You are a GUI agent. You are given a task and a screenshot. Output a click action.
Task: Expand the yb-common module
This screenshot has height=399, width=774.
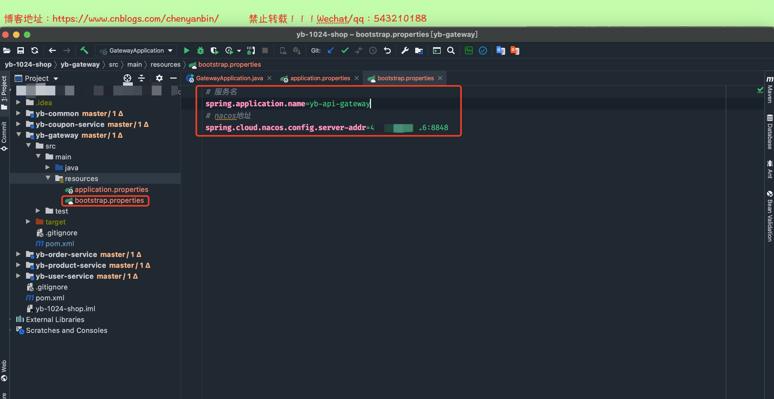(18, 113)
